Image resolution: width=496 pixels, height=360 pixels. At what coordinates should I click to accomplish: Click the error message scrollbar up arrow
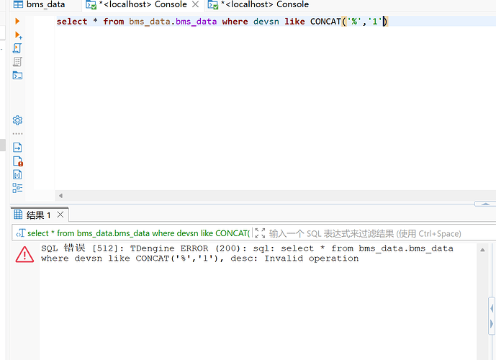point(482,250)
